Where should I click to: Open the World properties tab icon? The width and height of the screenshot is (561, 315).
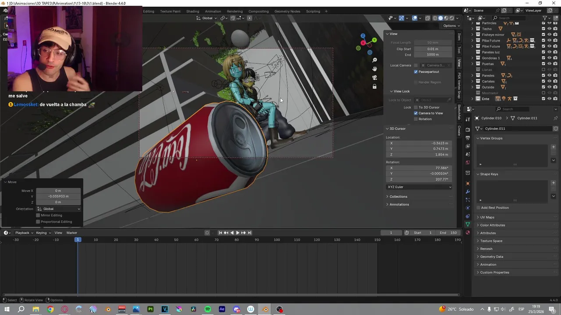[x=468, y=163]
